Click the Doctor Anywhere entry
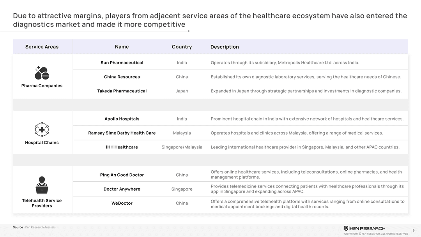Screen dimensions: 421x237 pos(122,189)
